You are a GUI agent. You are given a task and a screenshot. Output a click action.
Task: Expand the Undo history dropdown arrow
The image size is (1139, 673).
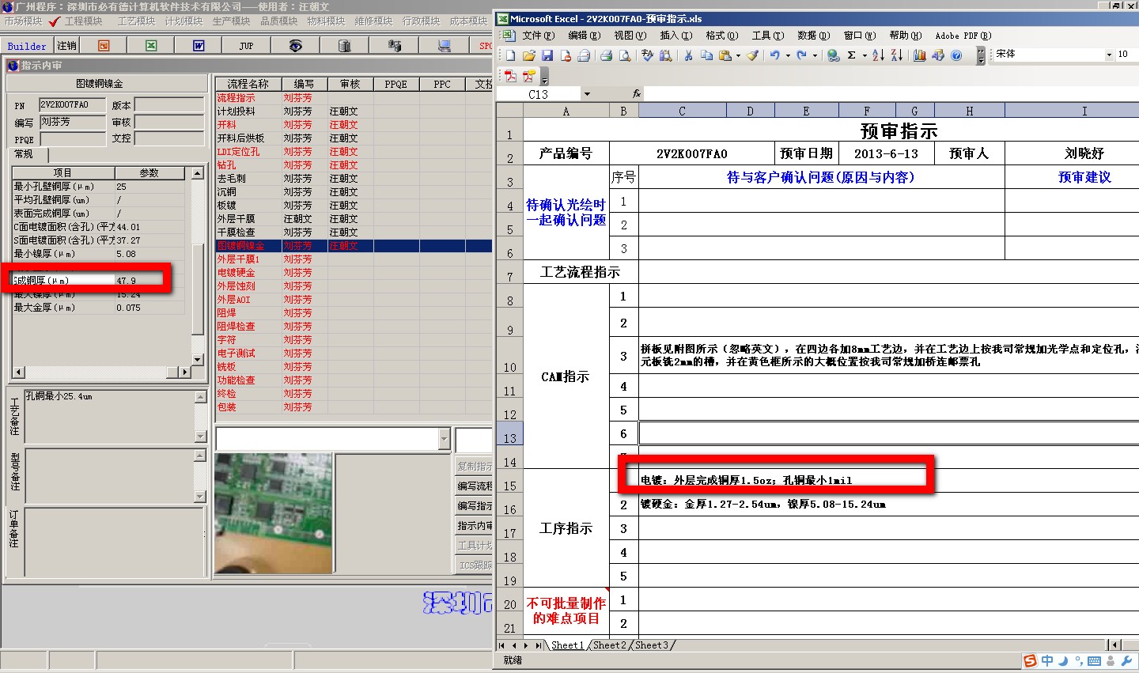[788, 55]
